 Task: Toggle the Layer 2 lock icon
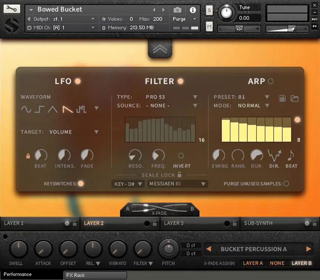[155, 223]
